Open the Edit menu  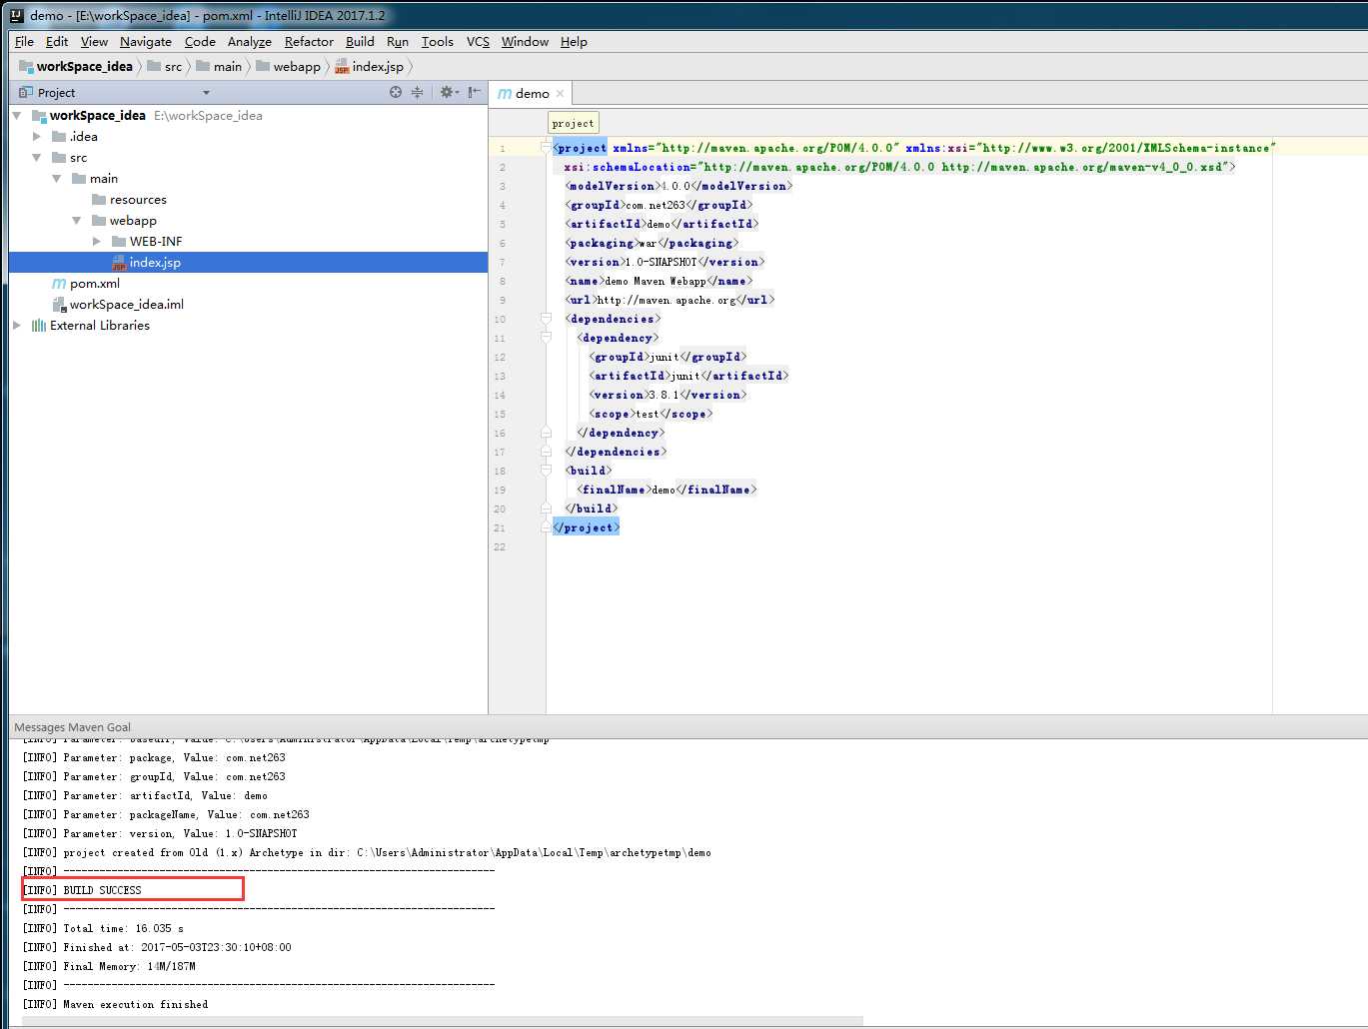(57, 42)
